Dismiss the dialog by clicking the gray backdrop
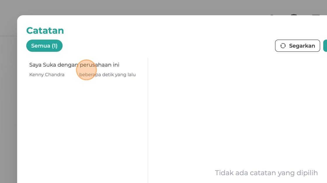Image resolution: width=327 pixels, height=183 pixels. [x=146, y=7]
